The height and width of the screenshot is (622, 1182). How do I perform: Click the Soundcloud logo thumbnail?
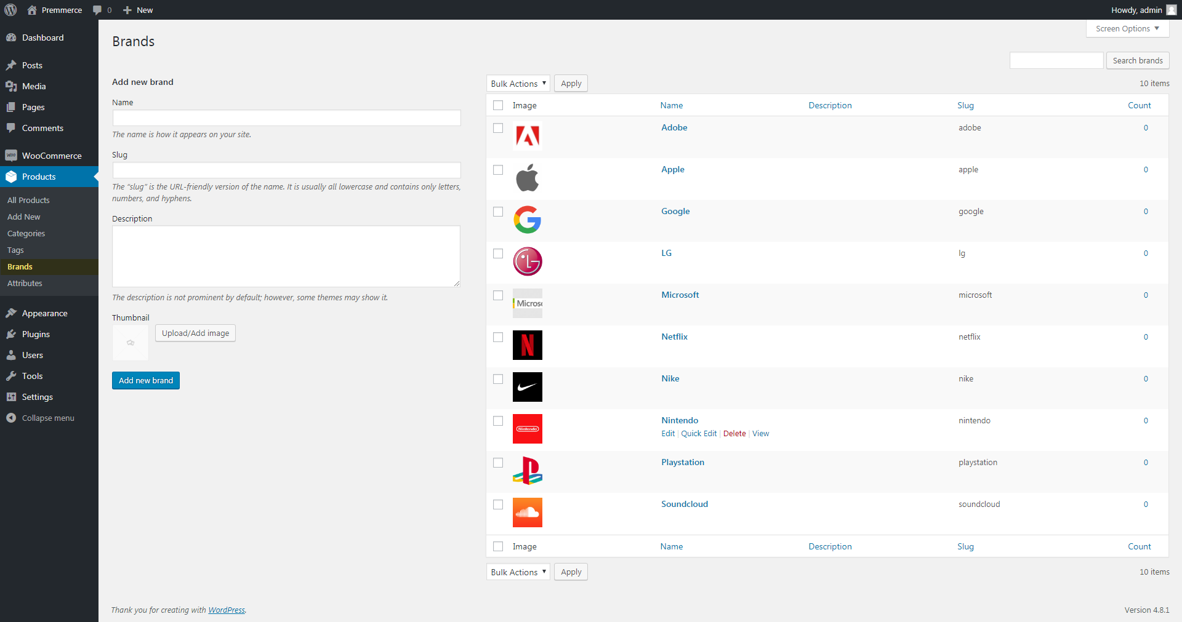(x=528, y=512)
